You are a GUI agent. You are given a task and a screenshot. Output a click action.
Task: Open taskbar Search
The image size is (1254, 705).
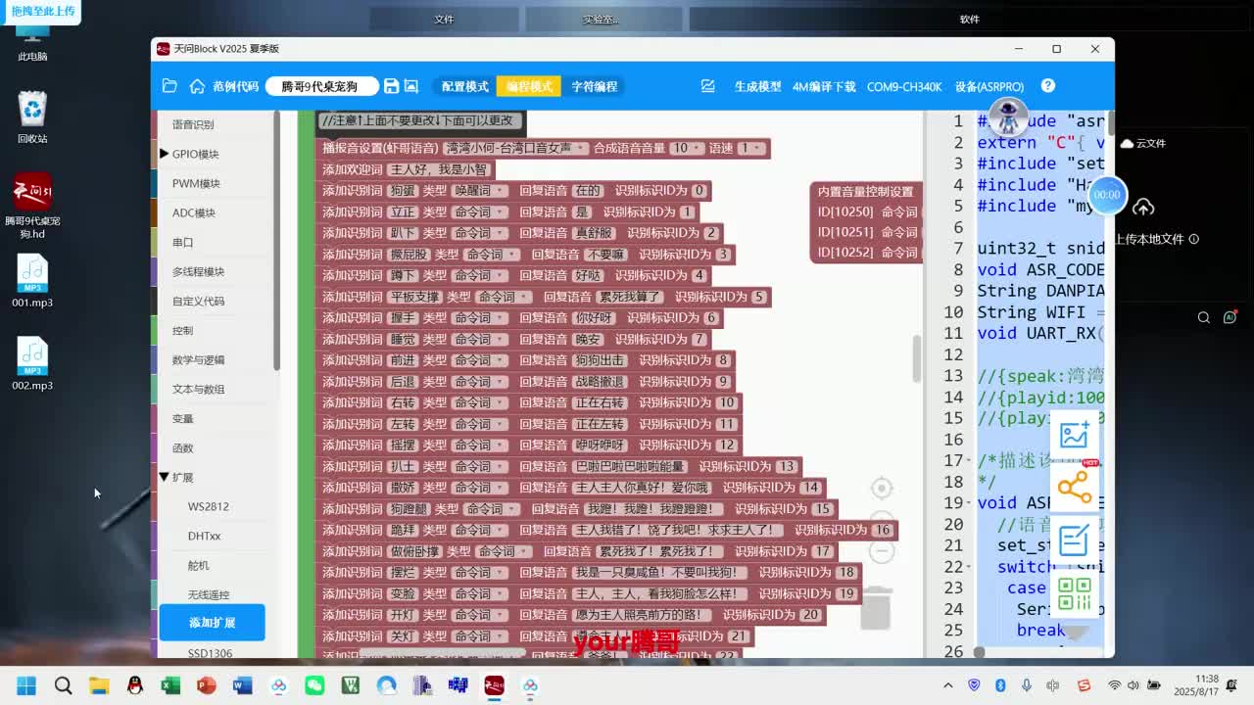pyautogui.click(x=63, y=685)
